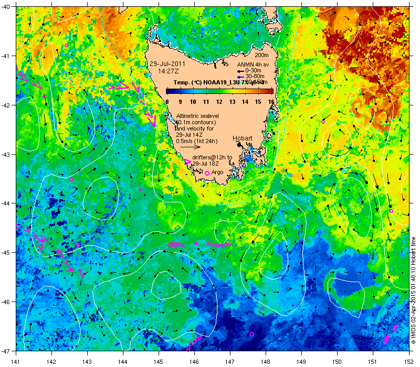Click color bar tick label 16
The image size is (420, 367).
[x=271, y=102]
